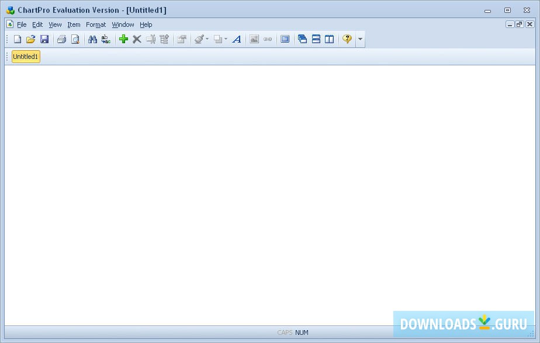Expand the paint brush dropdown arrow

click(207, 39)
